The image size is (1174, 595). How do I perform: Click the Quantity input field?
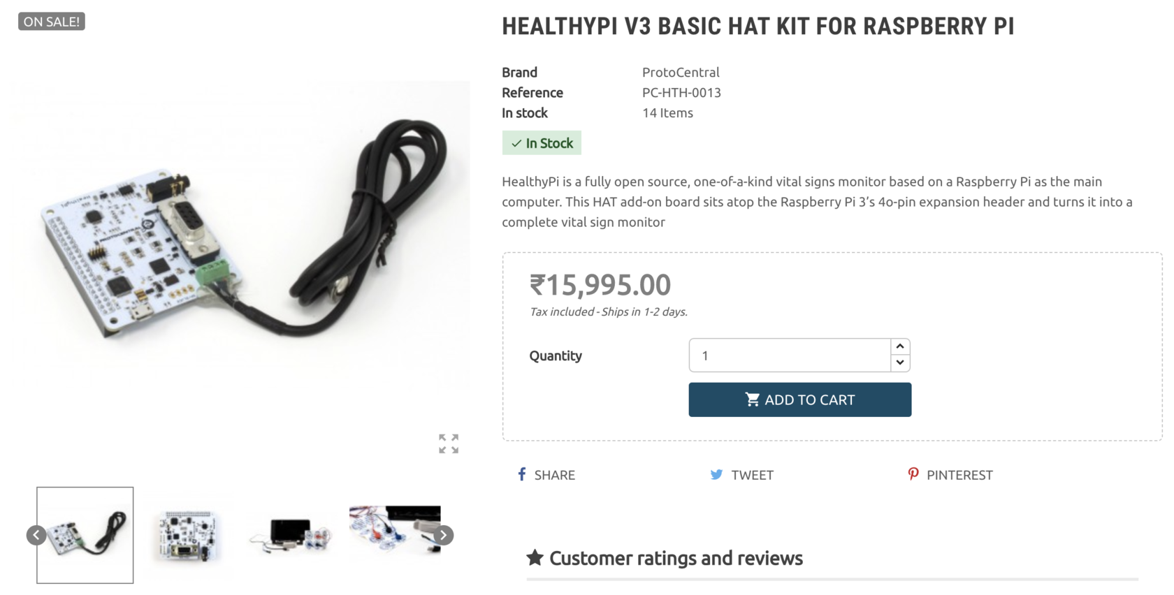click(x=790, y=355)
